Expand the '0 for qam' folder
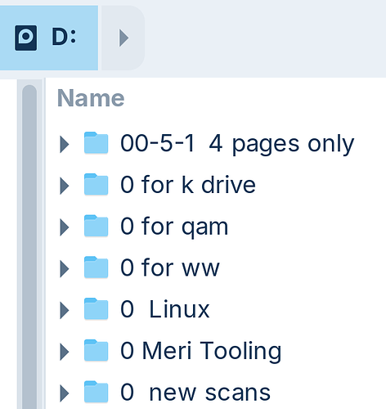 coord(65,227)
